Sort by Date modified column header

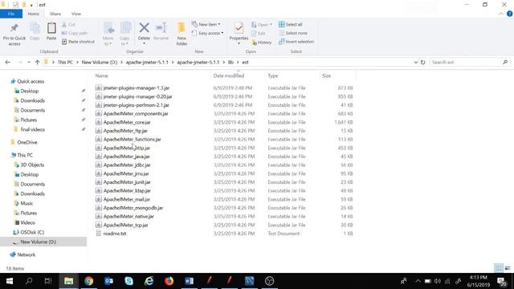click(229, 75)
